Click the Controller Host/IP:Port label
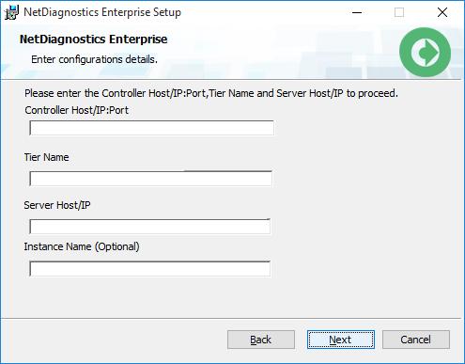Image resolution: width=465 pixels, height=364 pixels. (x=77, y=110)
